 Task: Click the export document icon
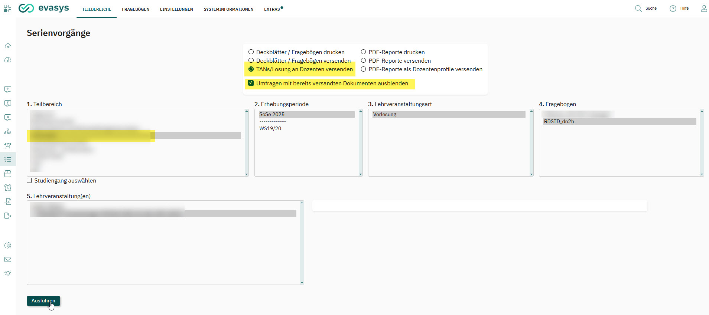point(8,216)
